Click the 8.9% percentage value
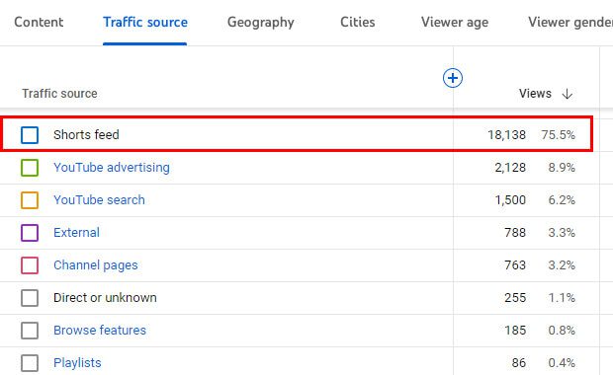 [562, 168]
